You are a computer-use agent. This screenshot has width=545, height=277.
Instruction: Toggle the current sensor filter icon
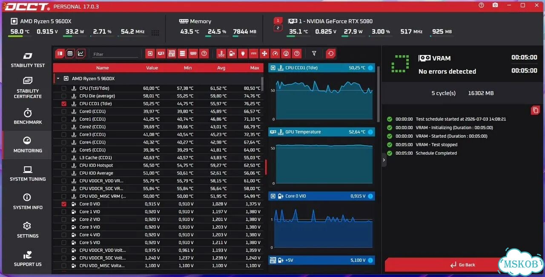pyautogui.click(x=253, y=54)
